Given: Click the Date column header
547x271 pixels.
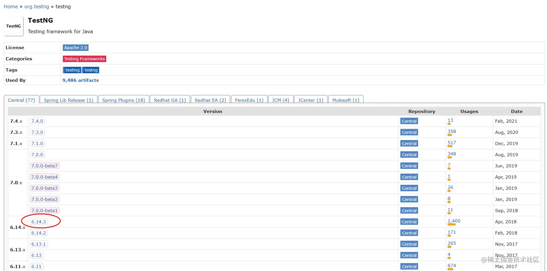Looking at the screenshot, I should tap(517, 112).
